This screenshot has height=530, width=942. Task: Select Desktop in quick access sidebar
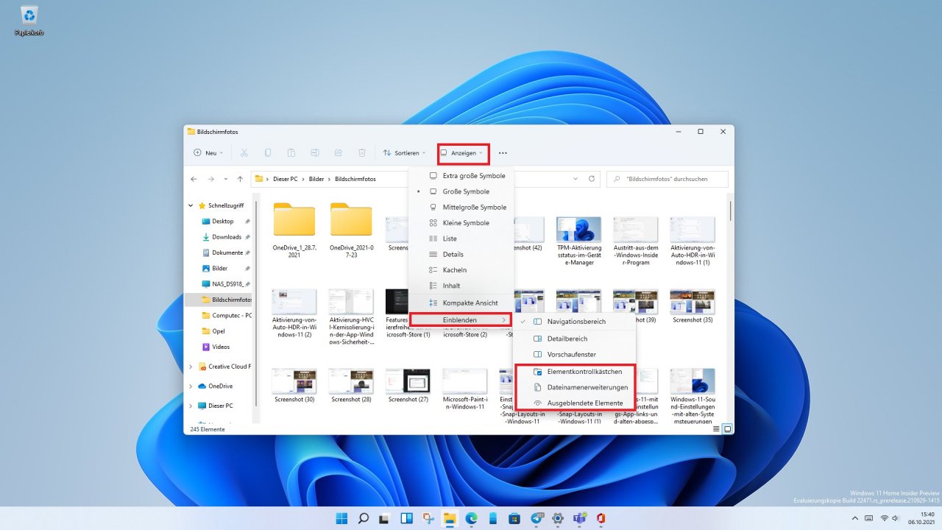click(x=222, y=222)
